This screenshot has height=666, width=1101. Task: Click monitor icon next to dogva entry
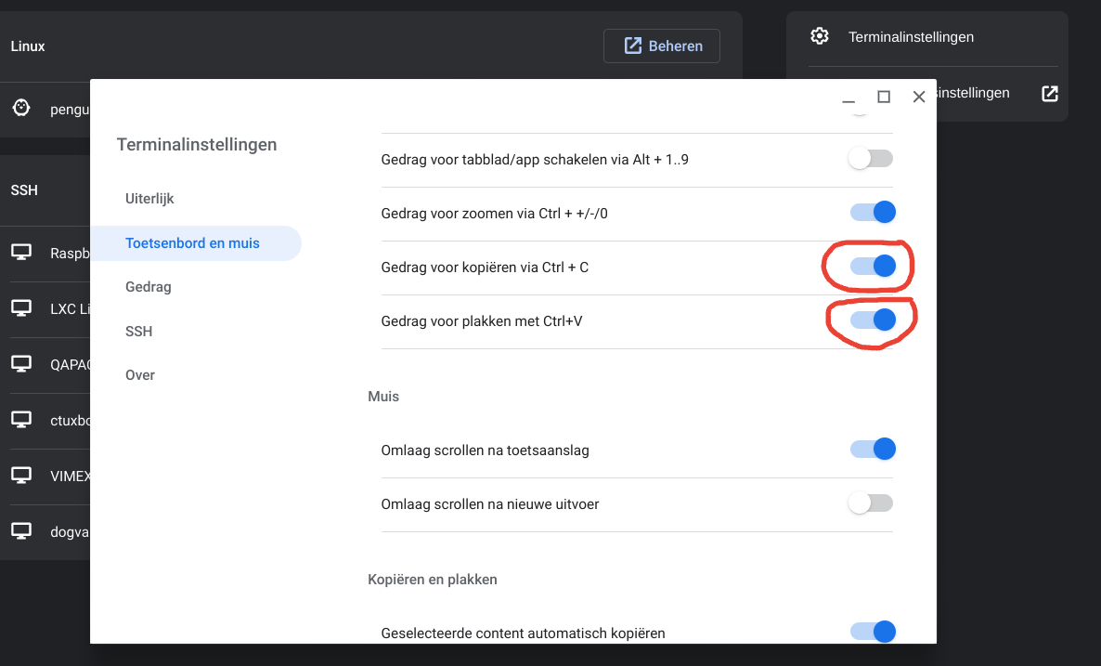click(22, 531)
